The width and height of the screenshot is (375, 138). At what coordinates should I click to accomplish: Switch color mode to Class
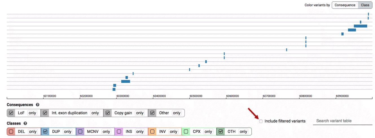pos(365,5)
